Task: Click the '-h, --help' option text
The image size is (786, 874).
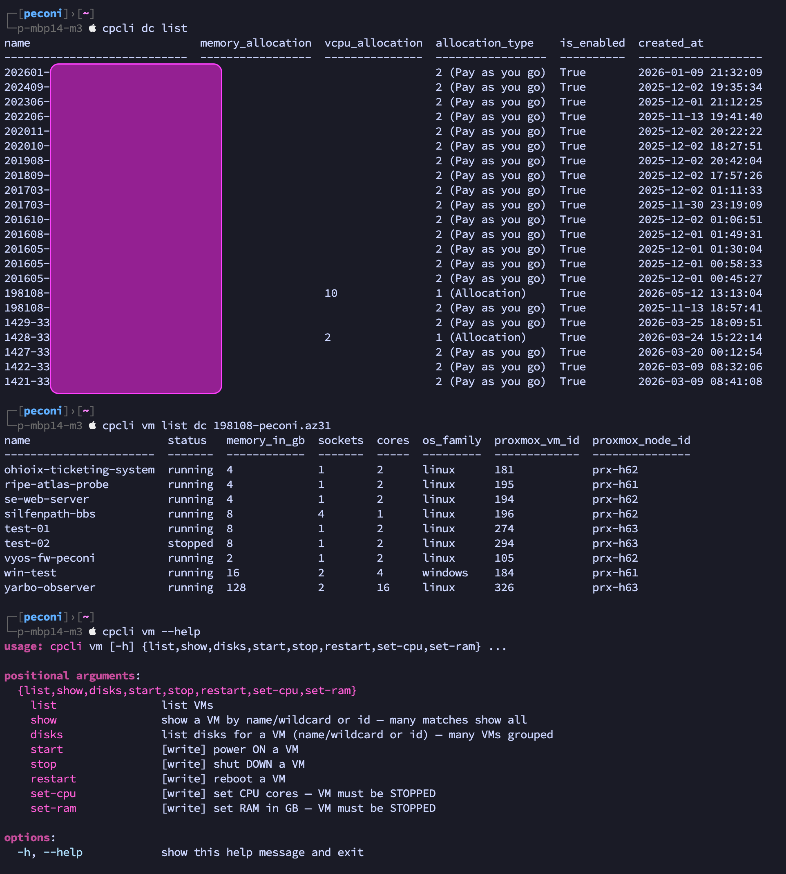Action: [x=50, y=852]
